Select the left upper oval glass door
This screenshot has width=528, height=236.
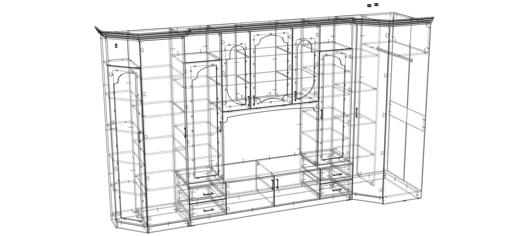(x=236, y=74)
